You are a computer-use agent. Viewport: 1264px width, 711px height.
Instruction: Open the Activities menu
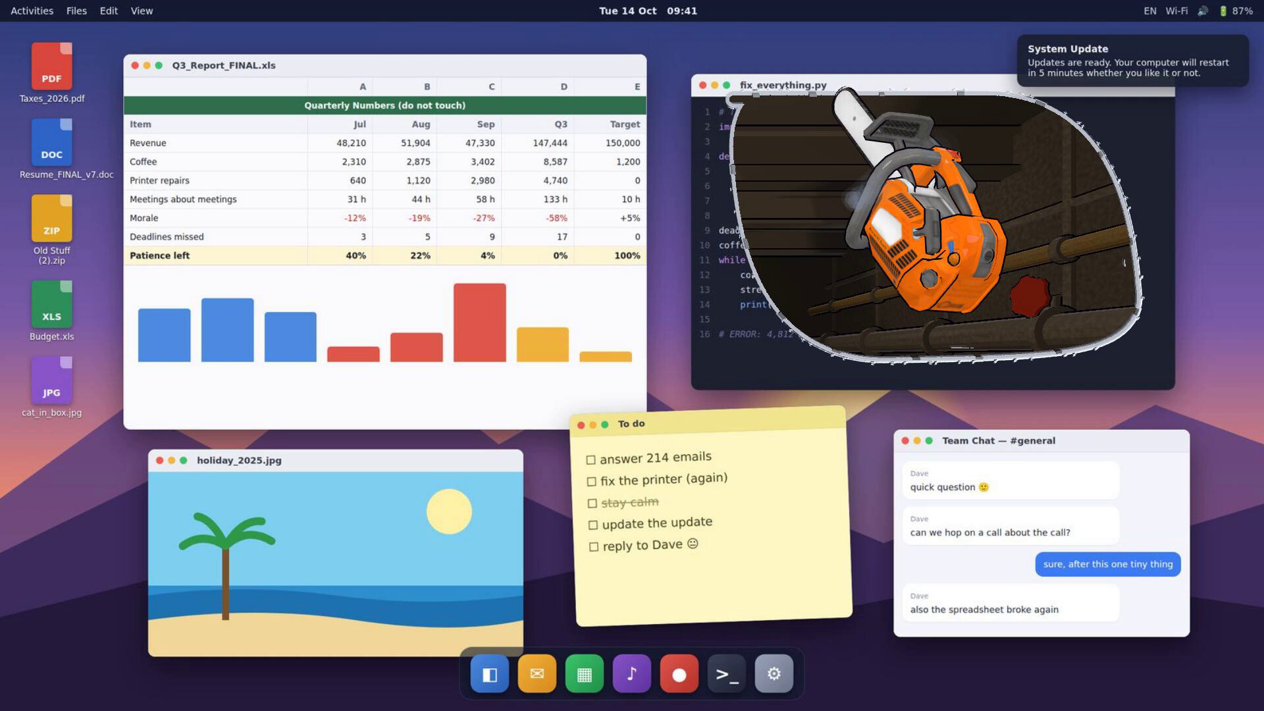(32, 11)
